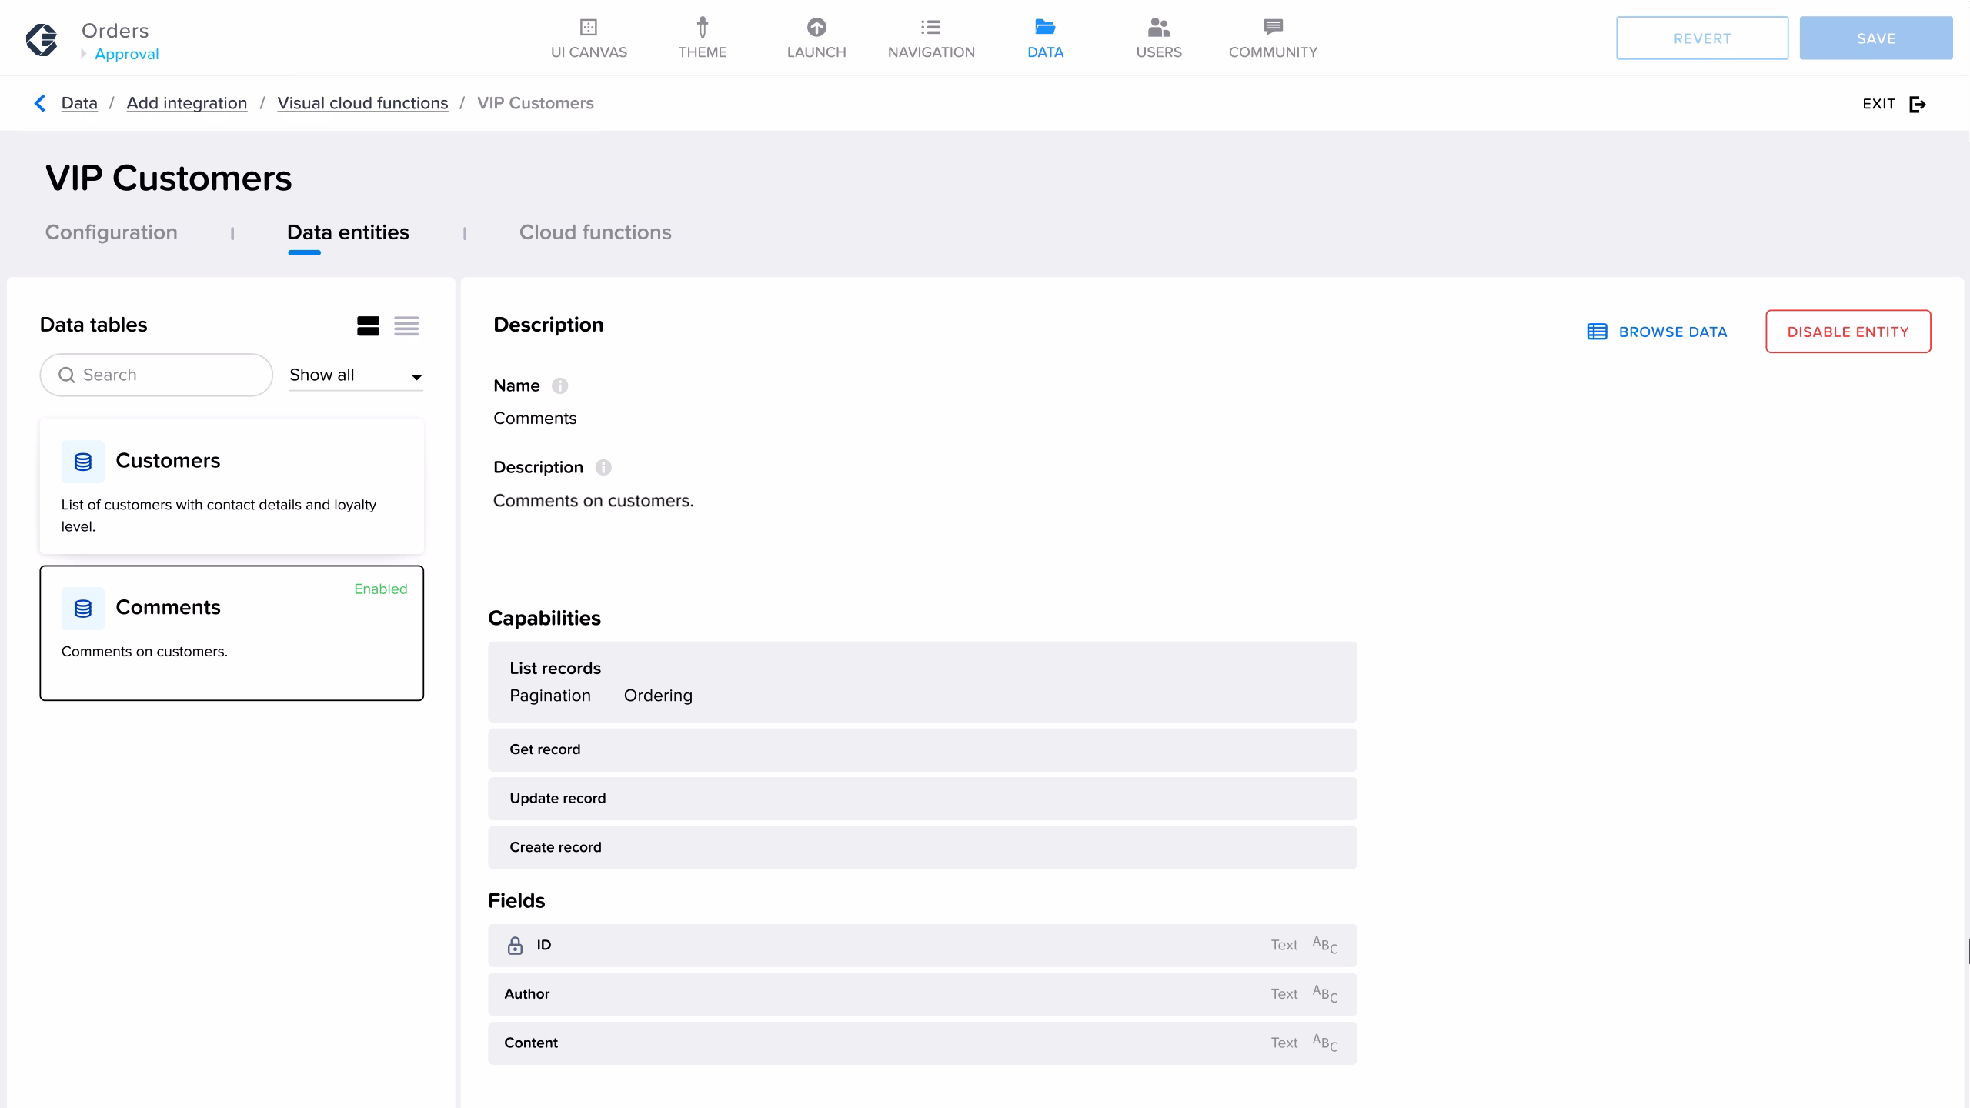Open the Show all filter dropdown
The height and width of the screenshot is (1108, 1970).
point(356,375)
